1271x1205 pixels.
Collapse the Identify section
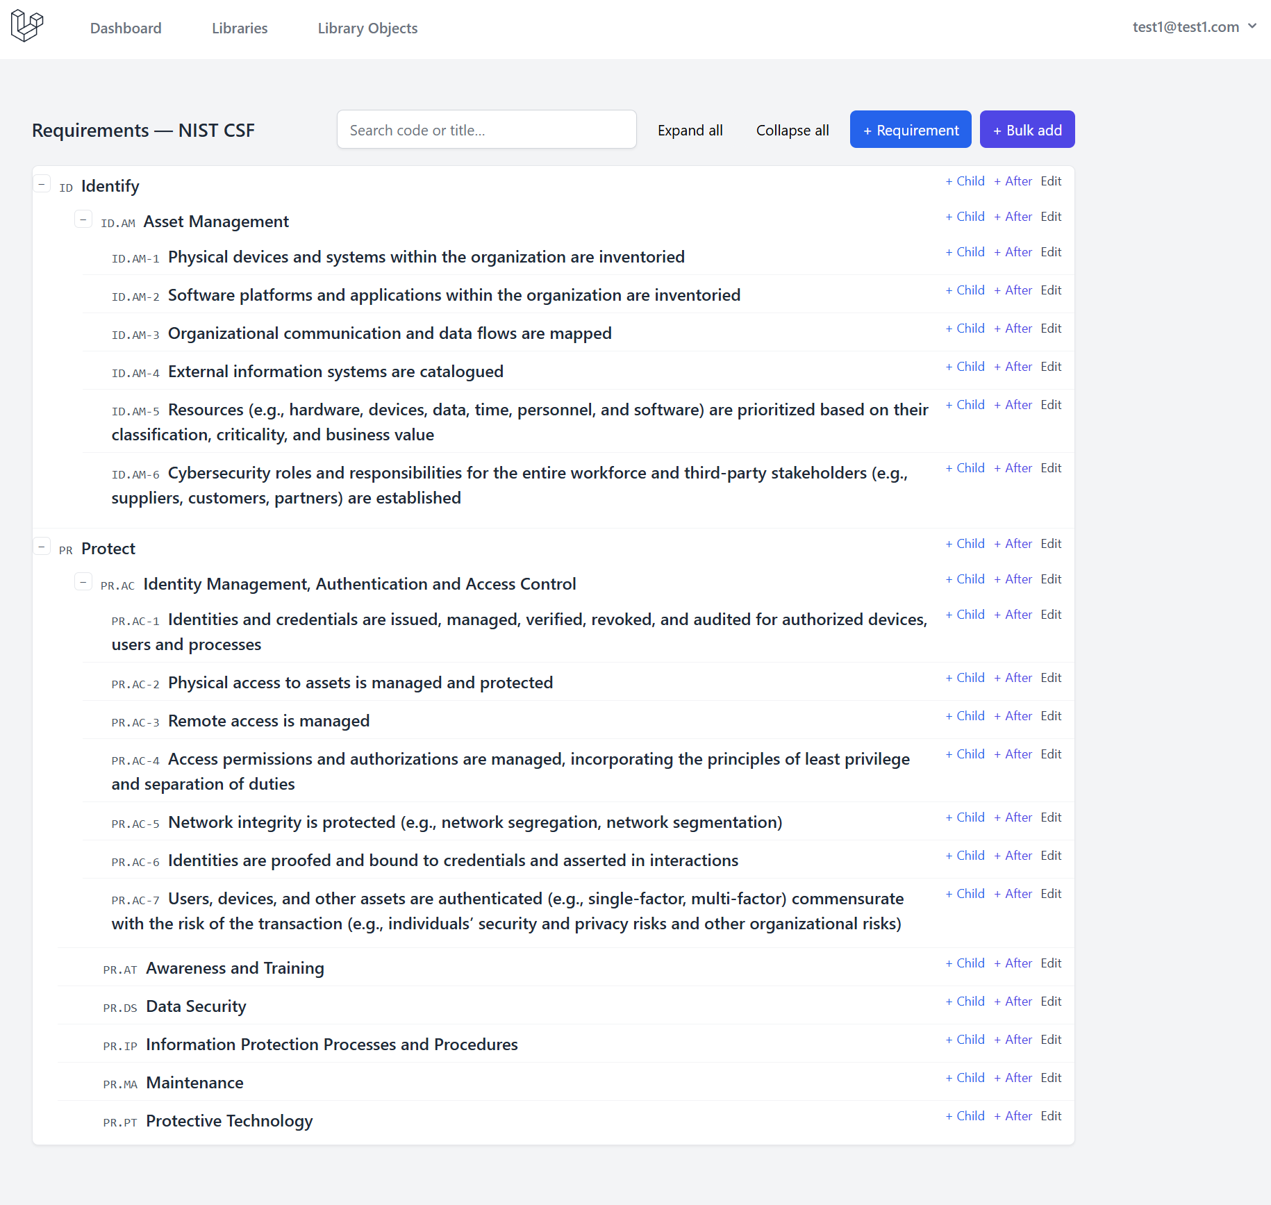42,185
